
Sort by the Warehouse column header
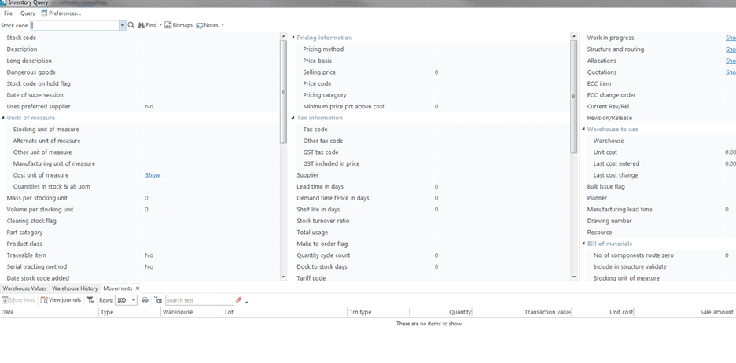[192, 312]
